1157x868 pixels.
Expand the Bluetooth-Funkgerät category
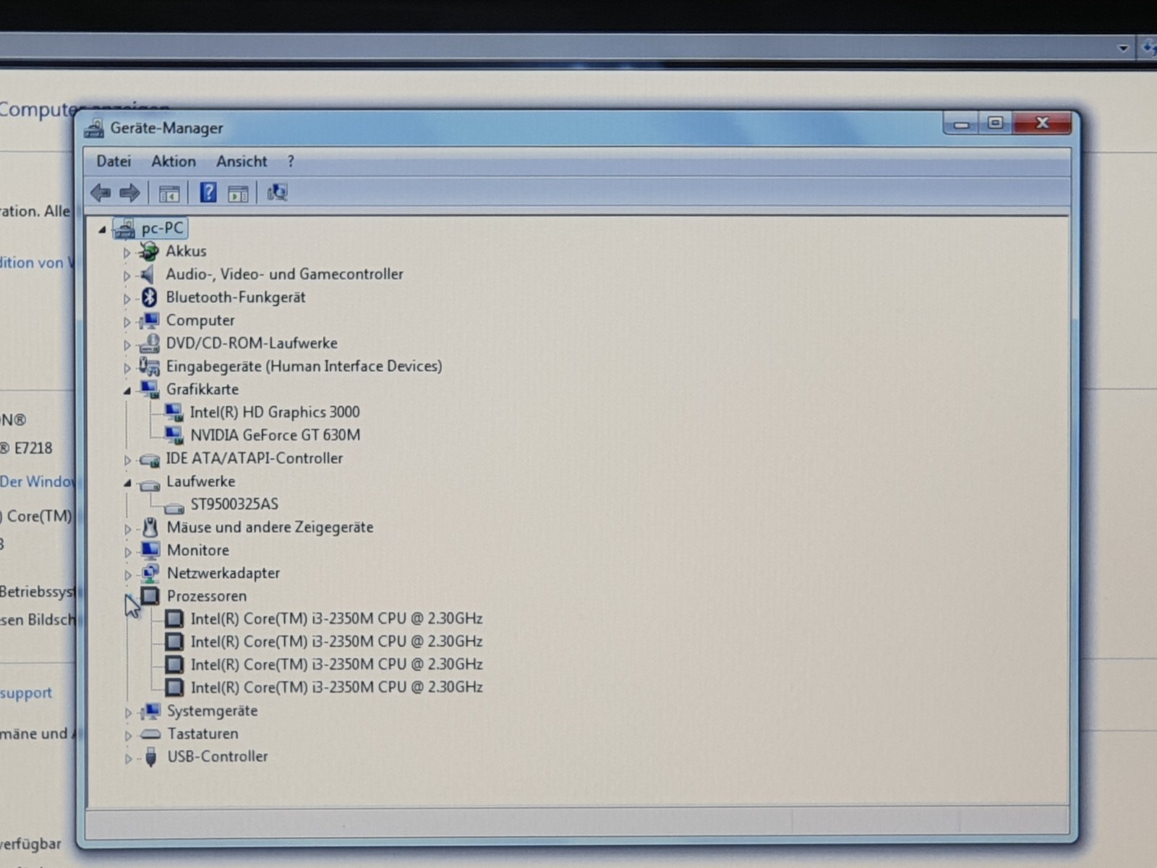click(127, 299)
